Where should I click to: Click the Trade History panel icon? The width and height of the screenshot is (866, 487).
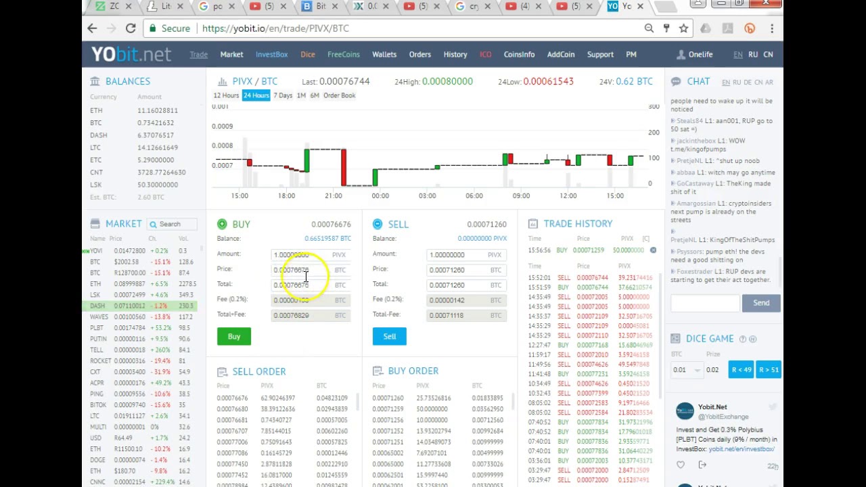click(x=533, y=224)
